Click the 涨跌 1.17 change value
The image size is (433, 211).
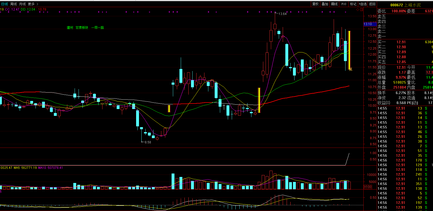[x=402, y=72]
